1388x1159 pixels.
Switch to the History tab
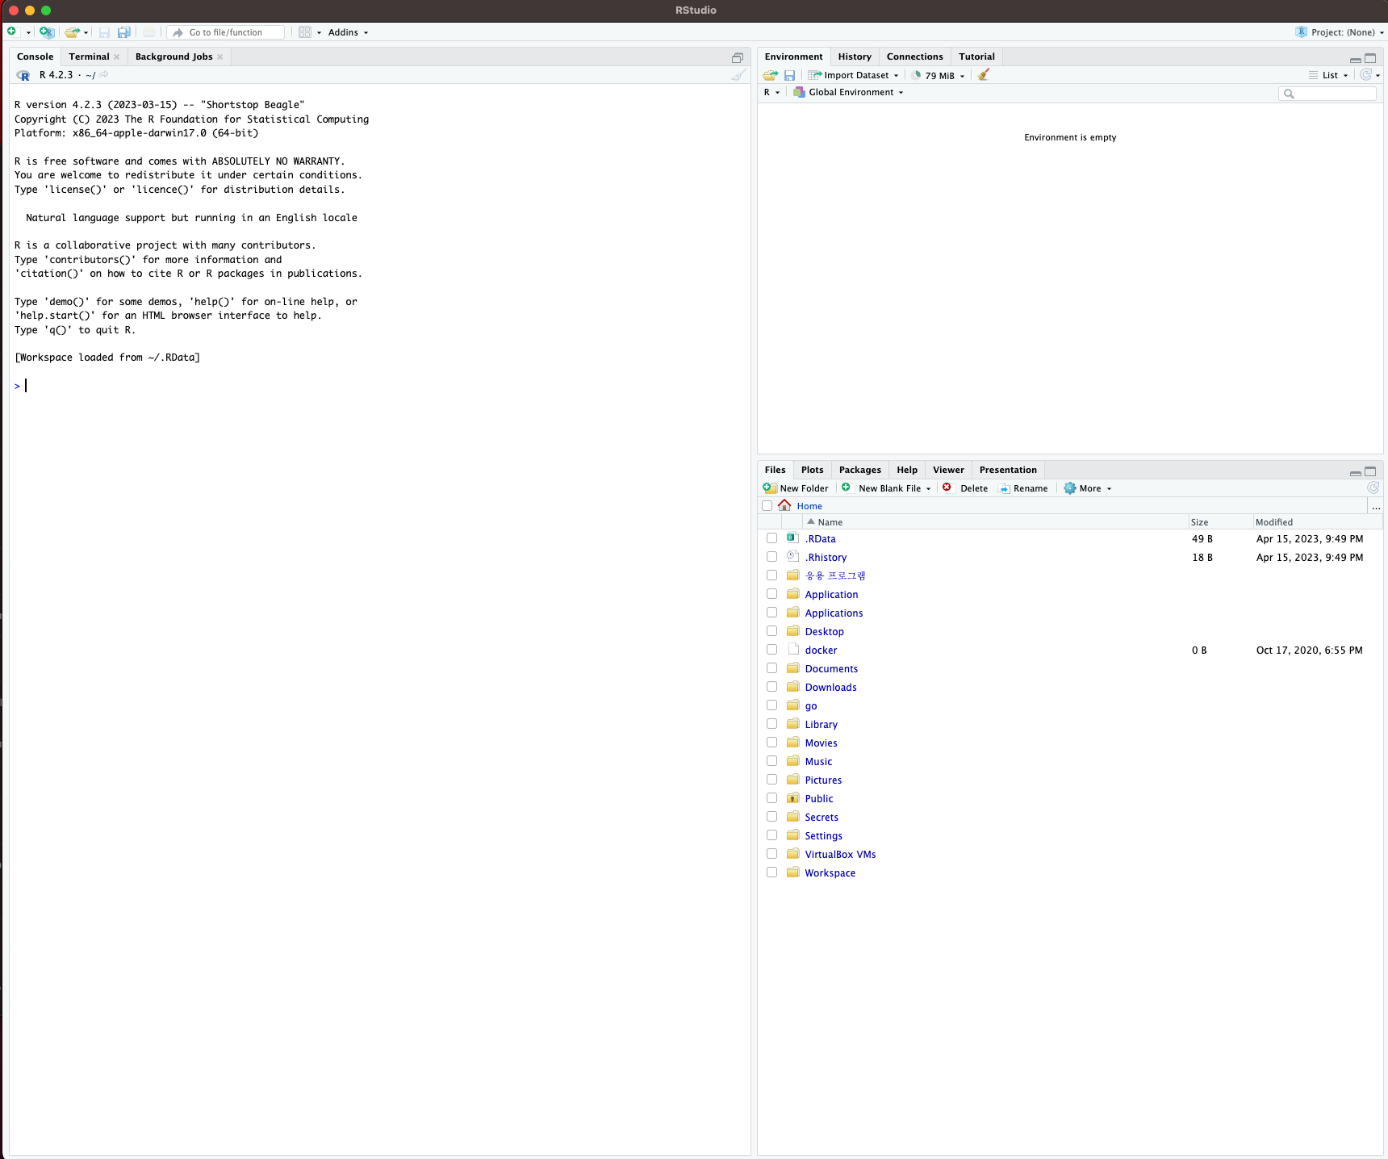tap(855, 56)
